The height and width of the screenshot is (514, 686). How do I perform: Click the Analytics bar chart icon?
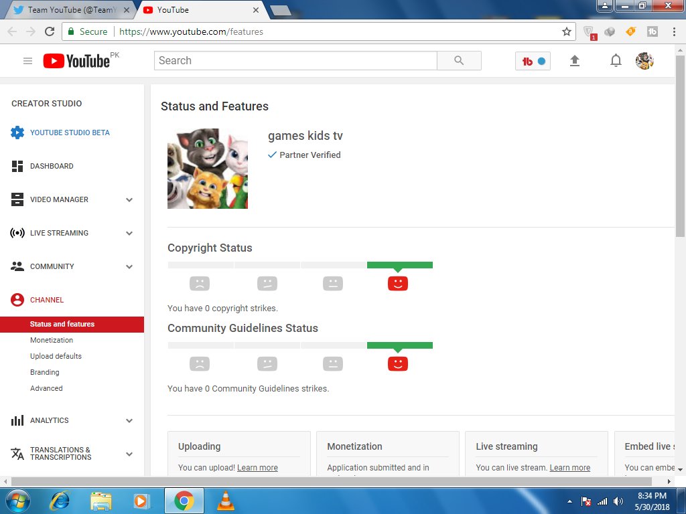point(17,420)
